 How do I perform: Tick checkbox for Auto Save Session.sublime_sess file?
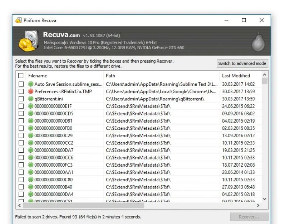(x=21, y=84)
